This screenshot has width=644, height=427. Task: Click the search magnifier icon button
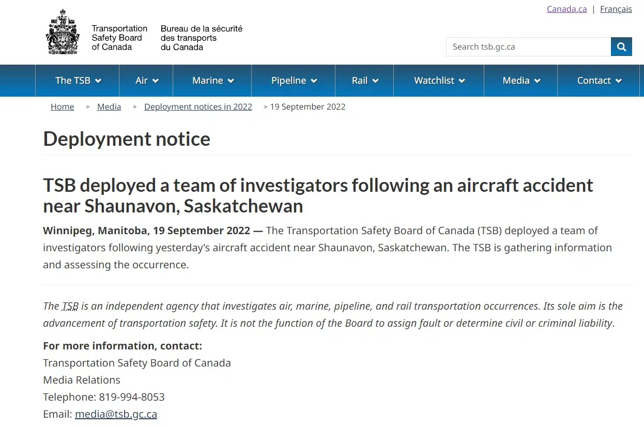[x=621, y=47]
